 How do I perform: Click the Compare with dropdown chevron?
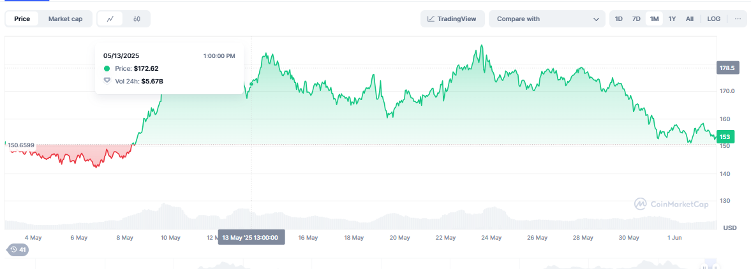coord(596,19)
